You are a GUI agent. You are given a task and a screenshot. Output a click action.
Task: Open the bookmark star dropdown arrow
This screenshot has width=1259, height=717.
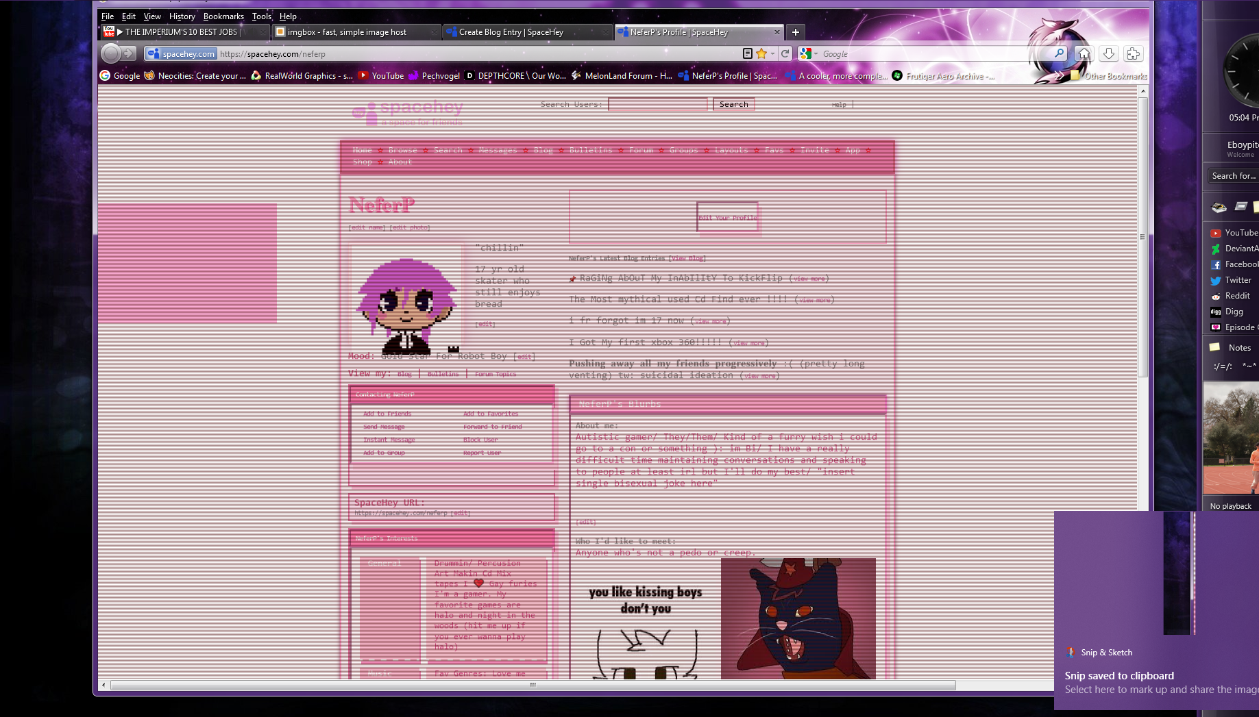(x=772, y=53)
